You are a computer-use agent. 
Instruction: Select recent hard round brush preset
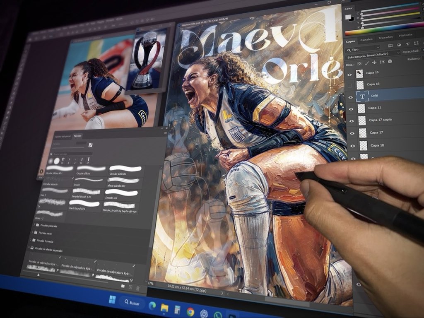[x=56, y=161]
